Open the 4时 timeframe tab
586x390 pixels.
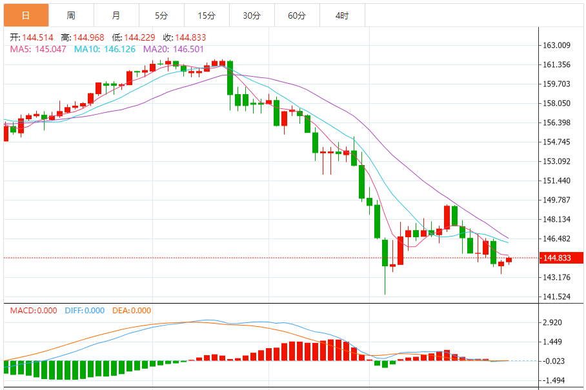click(342, 15)
